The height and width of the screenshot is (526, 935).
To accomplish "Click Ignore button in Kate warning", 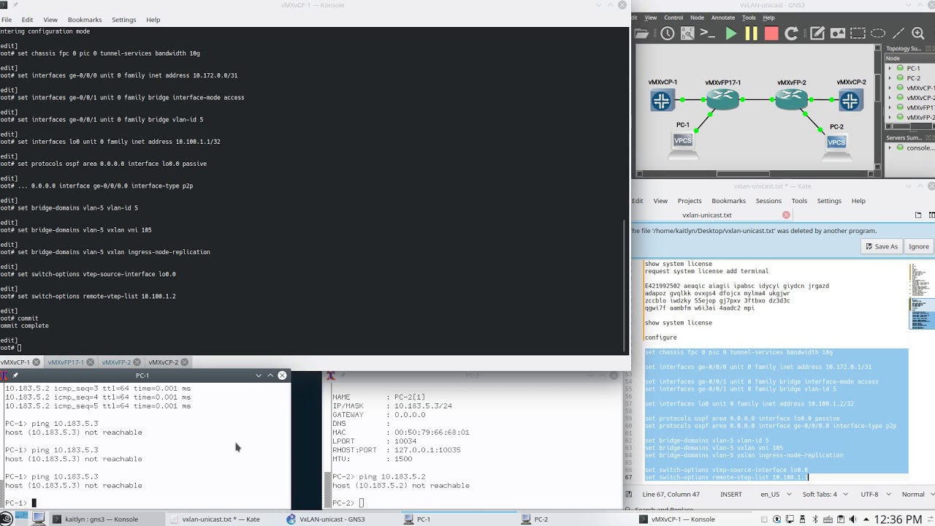I will pyautogui.click(x=918, y=246).
